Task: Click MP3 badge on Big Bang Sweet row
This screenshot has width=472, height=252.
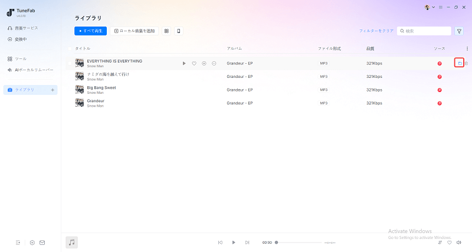Action: (x=323, y=90)
